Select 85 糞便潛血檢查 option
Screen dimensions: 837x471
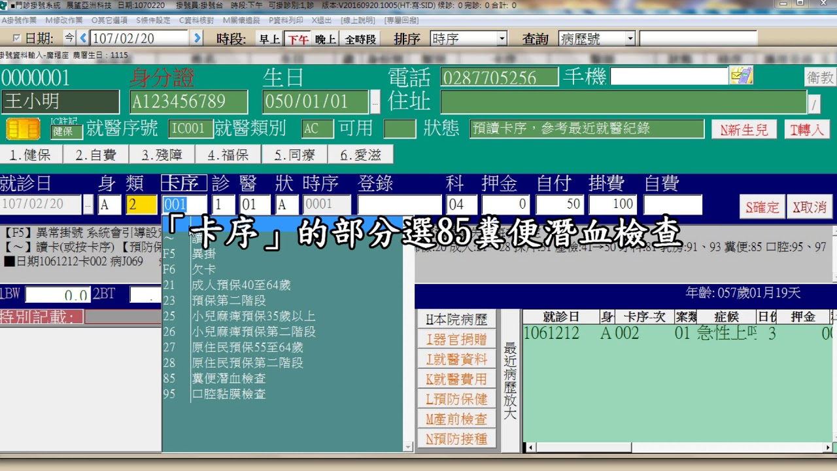click(x=282, y=379)
